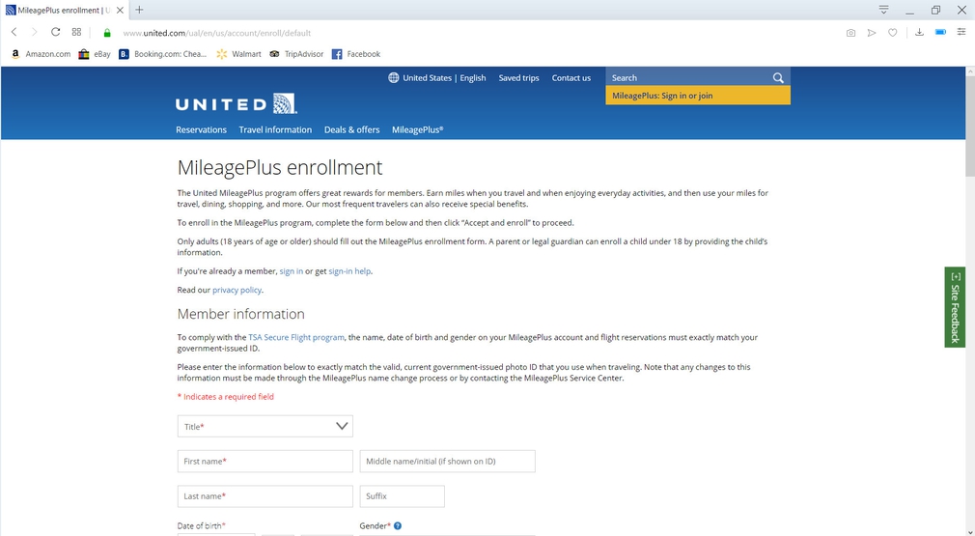975x536 pixels.
Task: Follow the sign in link
Action: pyautogui.click(x=291, y=271)
